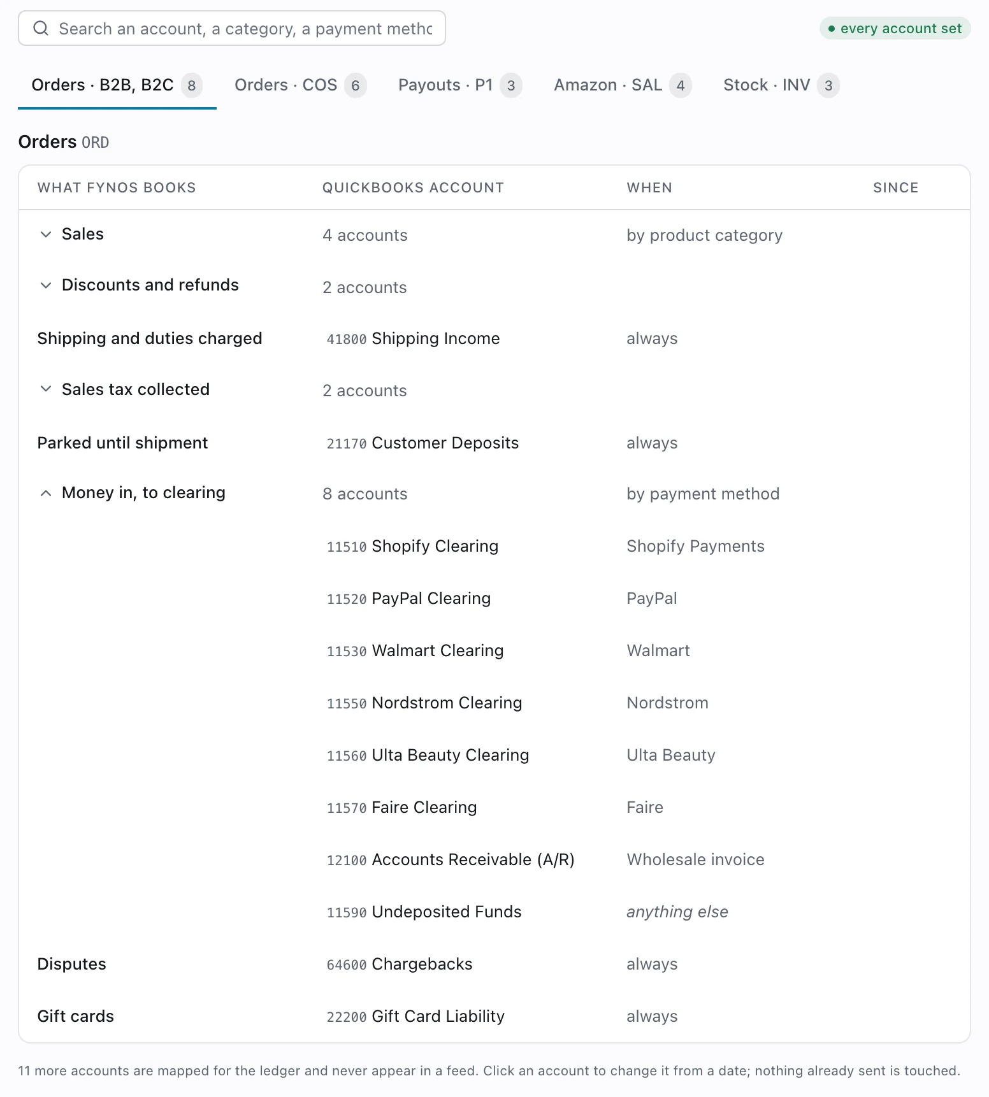Open the 22200 Gift Card Liability account
Screen dimensions: 989x1097
[415, 1016]
